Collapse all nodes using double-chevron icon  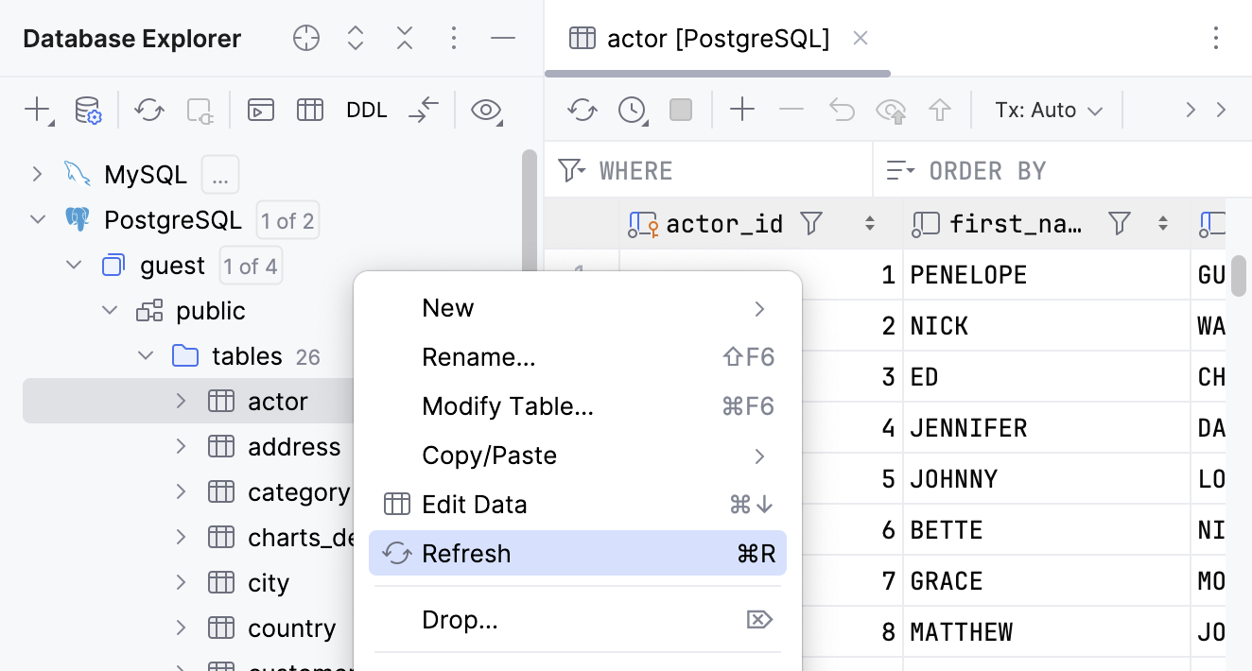point(404,38)
